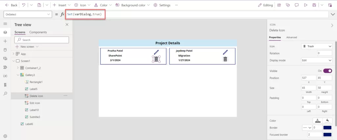Collapse the Gallery3 tree node
This screenshot has width=337, height=140.
(x=18, y=75)
